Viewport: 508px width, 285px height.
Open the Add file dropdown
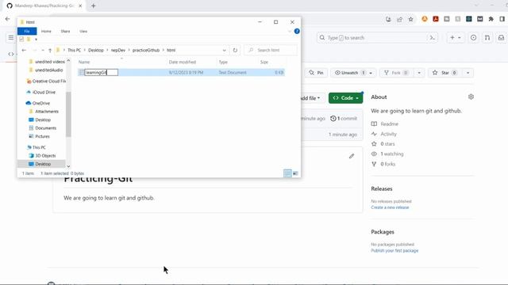pyautogui.click(x=310, y=98)
